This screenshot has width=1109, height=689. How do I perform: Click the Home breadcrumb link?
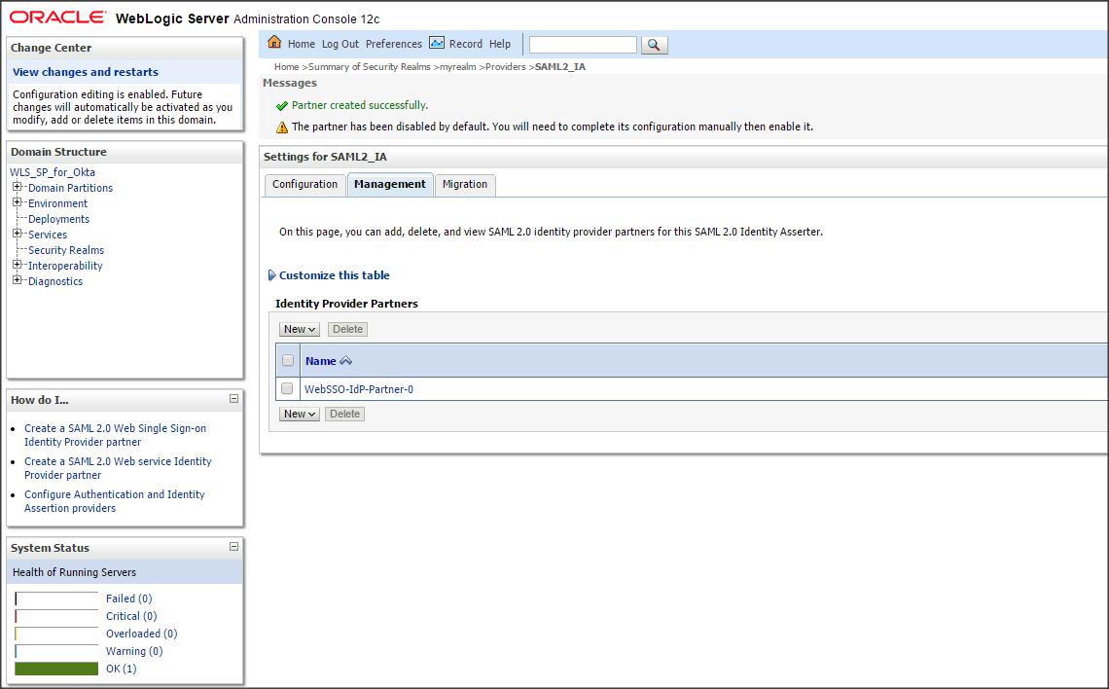click(286, 66)
